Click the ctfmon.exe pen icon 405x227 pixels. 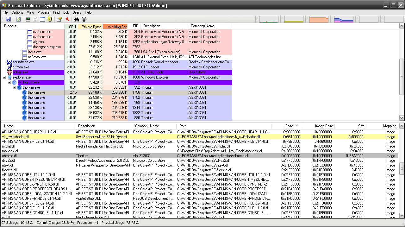pyautogui.click(x=9, y=67)
